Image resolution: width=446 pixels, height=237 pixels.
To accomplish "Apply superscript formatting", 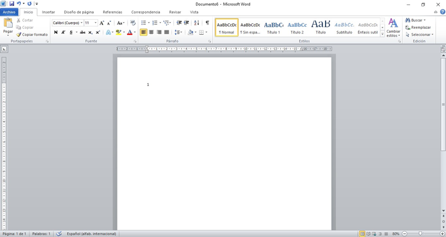I will pos(98,32).
